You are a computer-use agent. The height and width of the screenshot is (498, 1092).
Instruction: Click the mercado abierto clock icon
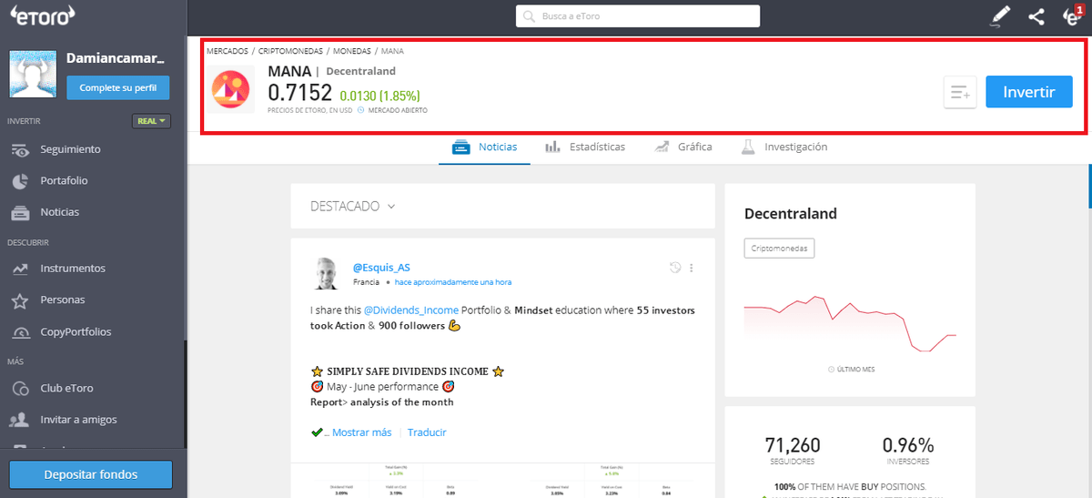(361, 110)
